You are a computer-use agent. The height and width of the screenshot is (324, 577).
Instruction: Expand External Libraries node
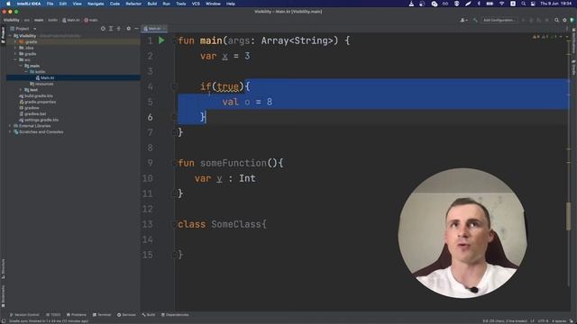10,126
